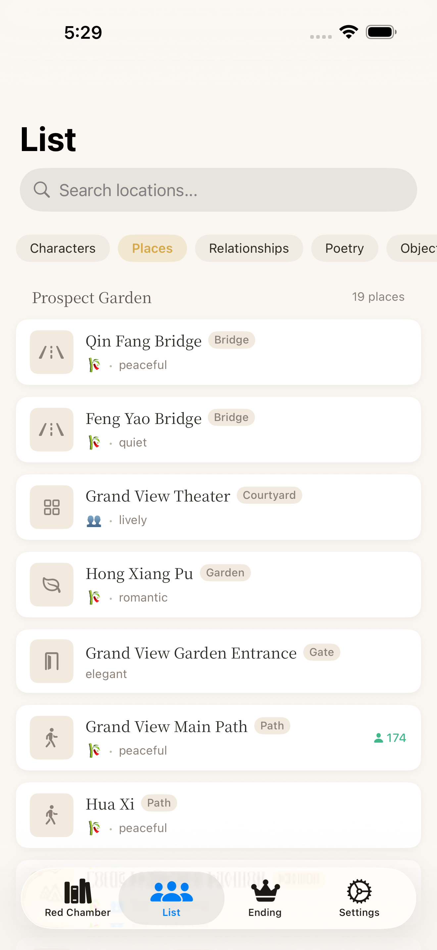Viewport: 437px width, 950px height.
Task: Select the Characters filter chip
Action: pyautogui.click(x=63, y=248)
